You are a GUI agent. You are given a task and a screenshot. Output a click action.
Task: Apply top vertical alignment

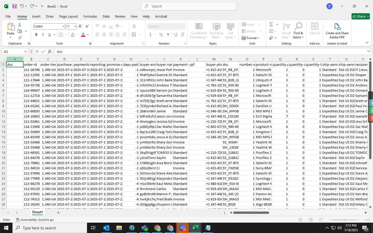tap(97, 26)
